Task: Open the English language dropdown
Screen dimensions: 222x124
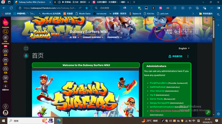Action: [184, 48]
